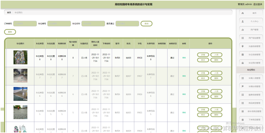Open 详情 for the 账号7 row

click(203, 73)
